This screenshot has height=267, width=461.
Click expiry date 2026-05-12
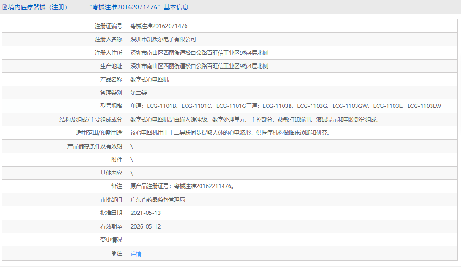146,226
